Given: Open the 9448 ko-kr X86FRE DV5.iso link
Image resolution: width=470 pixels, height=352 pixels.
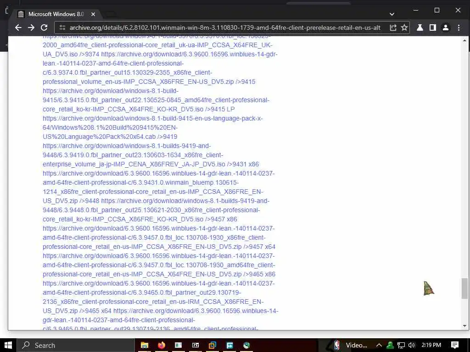Looking at the screenshot, I should [156, 210].
